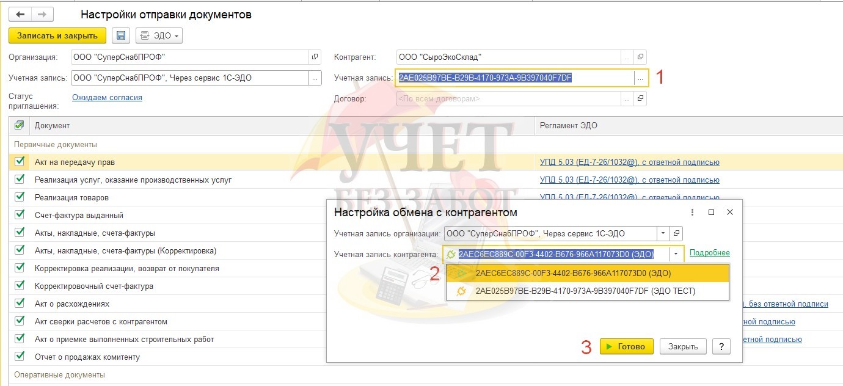This screenshot has width=843, height=386.
Task: Click Подробнее link in dialog
Action: (x=709, y=253)
